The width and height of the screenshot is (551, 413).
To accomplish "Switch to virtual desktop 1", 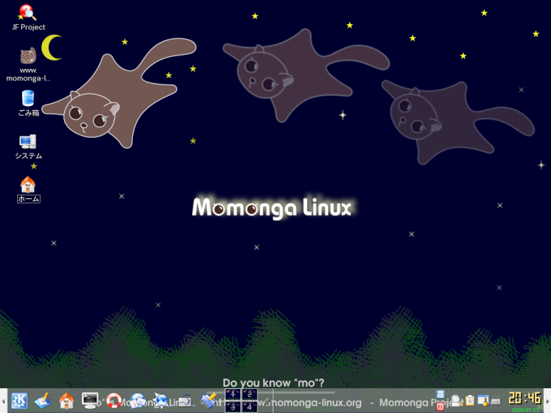I will coord(233,394).
